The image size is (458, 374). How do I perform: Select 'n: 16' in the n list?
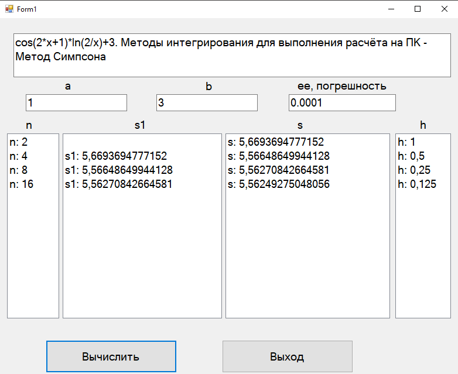click(x=33, y=184)
